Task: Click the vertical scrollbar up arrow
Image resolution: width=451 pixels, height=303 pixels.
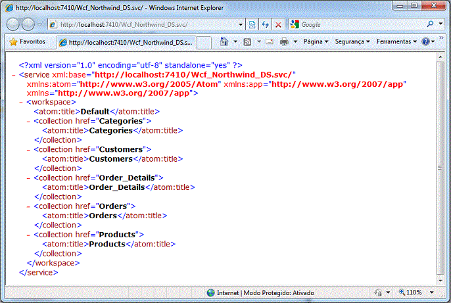Action: [x=440, y=57]
